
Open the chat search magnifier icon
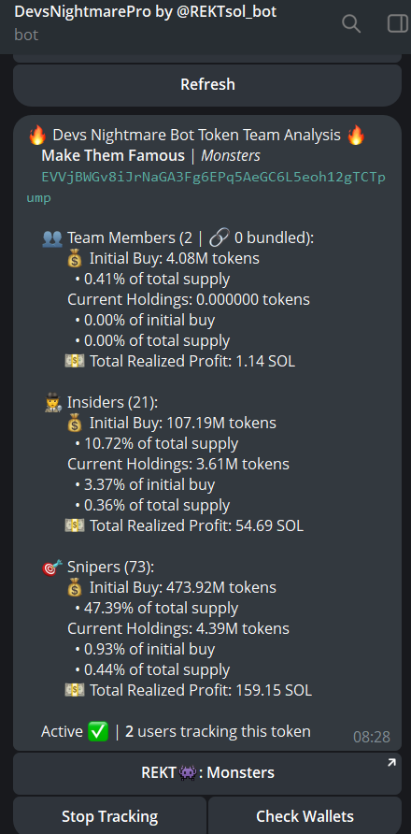coord(351,24)
